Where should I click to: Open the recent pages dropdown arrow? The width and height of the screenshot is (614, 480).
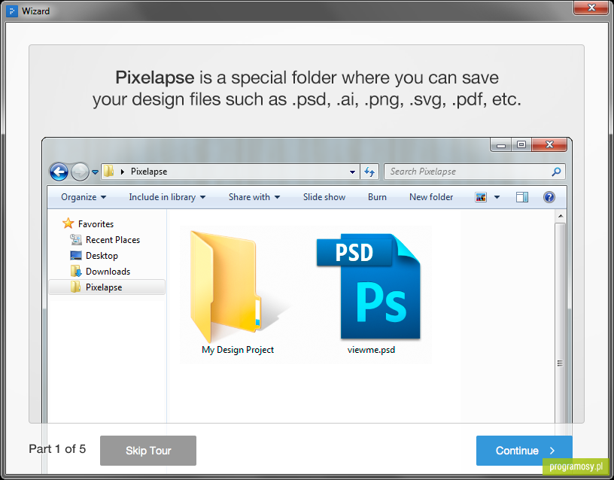95,172
